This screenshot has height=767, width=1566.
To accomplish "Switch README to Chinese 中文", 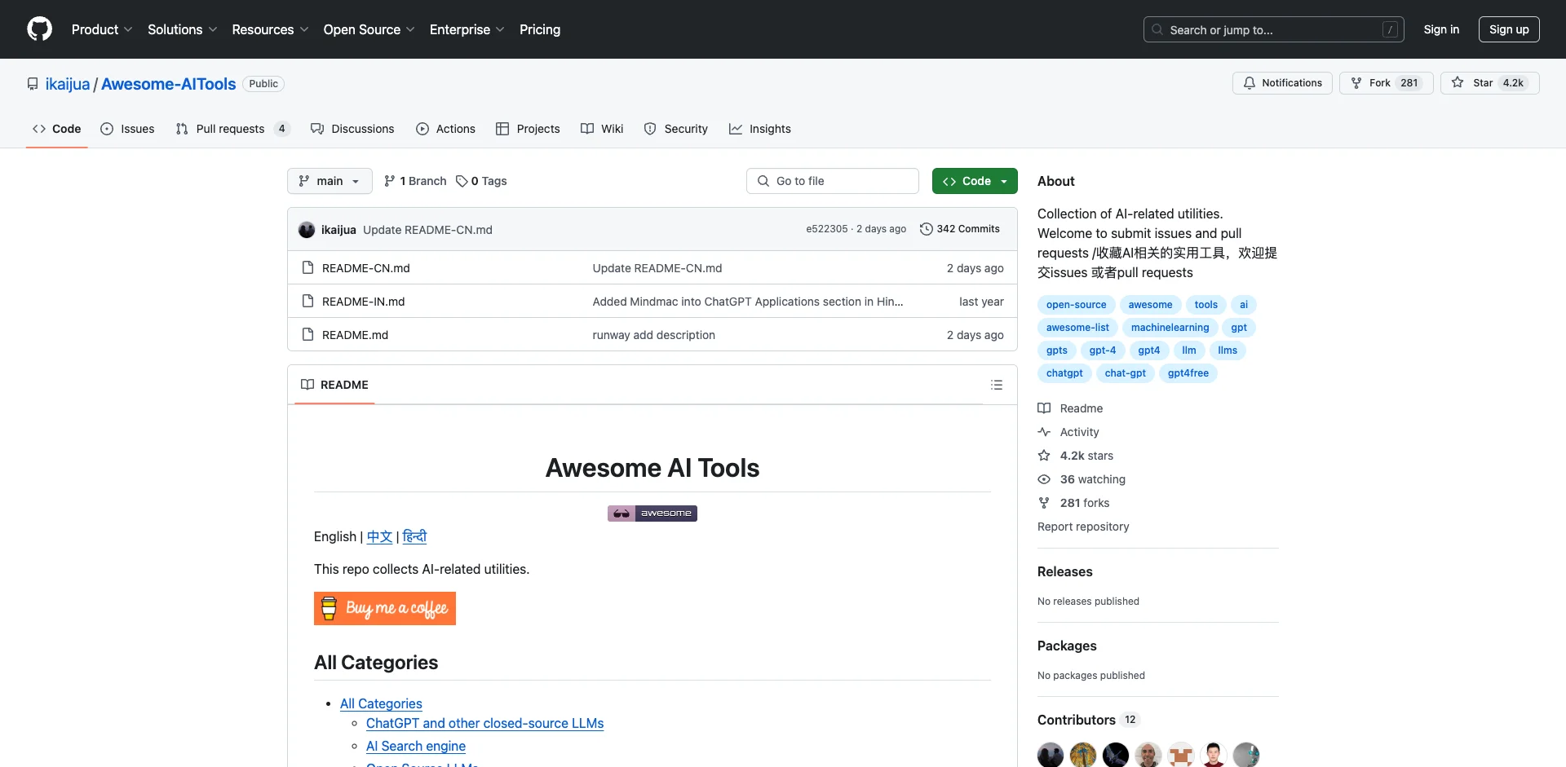I will click(x=379, y=536).
